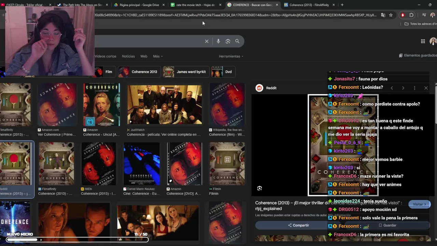This screenshot has width=437, height=246.
Task: Click the Compartir share button
Action: (x=298, y=225)
